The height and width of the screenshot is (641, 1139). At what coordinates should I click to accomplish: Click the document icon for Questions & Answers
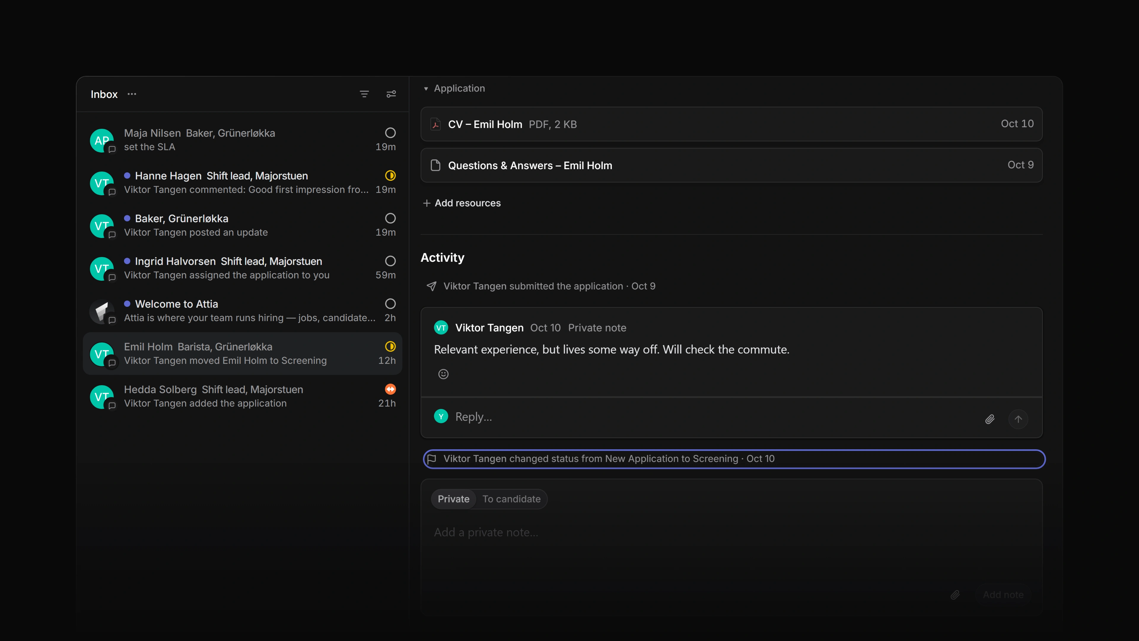[435, 166]
